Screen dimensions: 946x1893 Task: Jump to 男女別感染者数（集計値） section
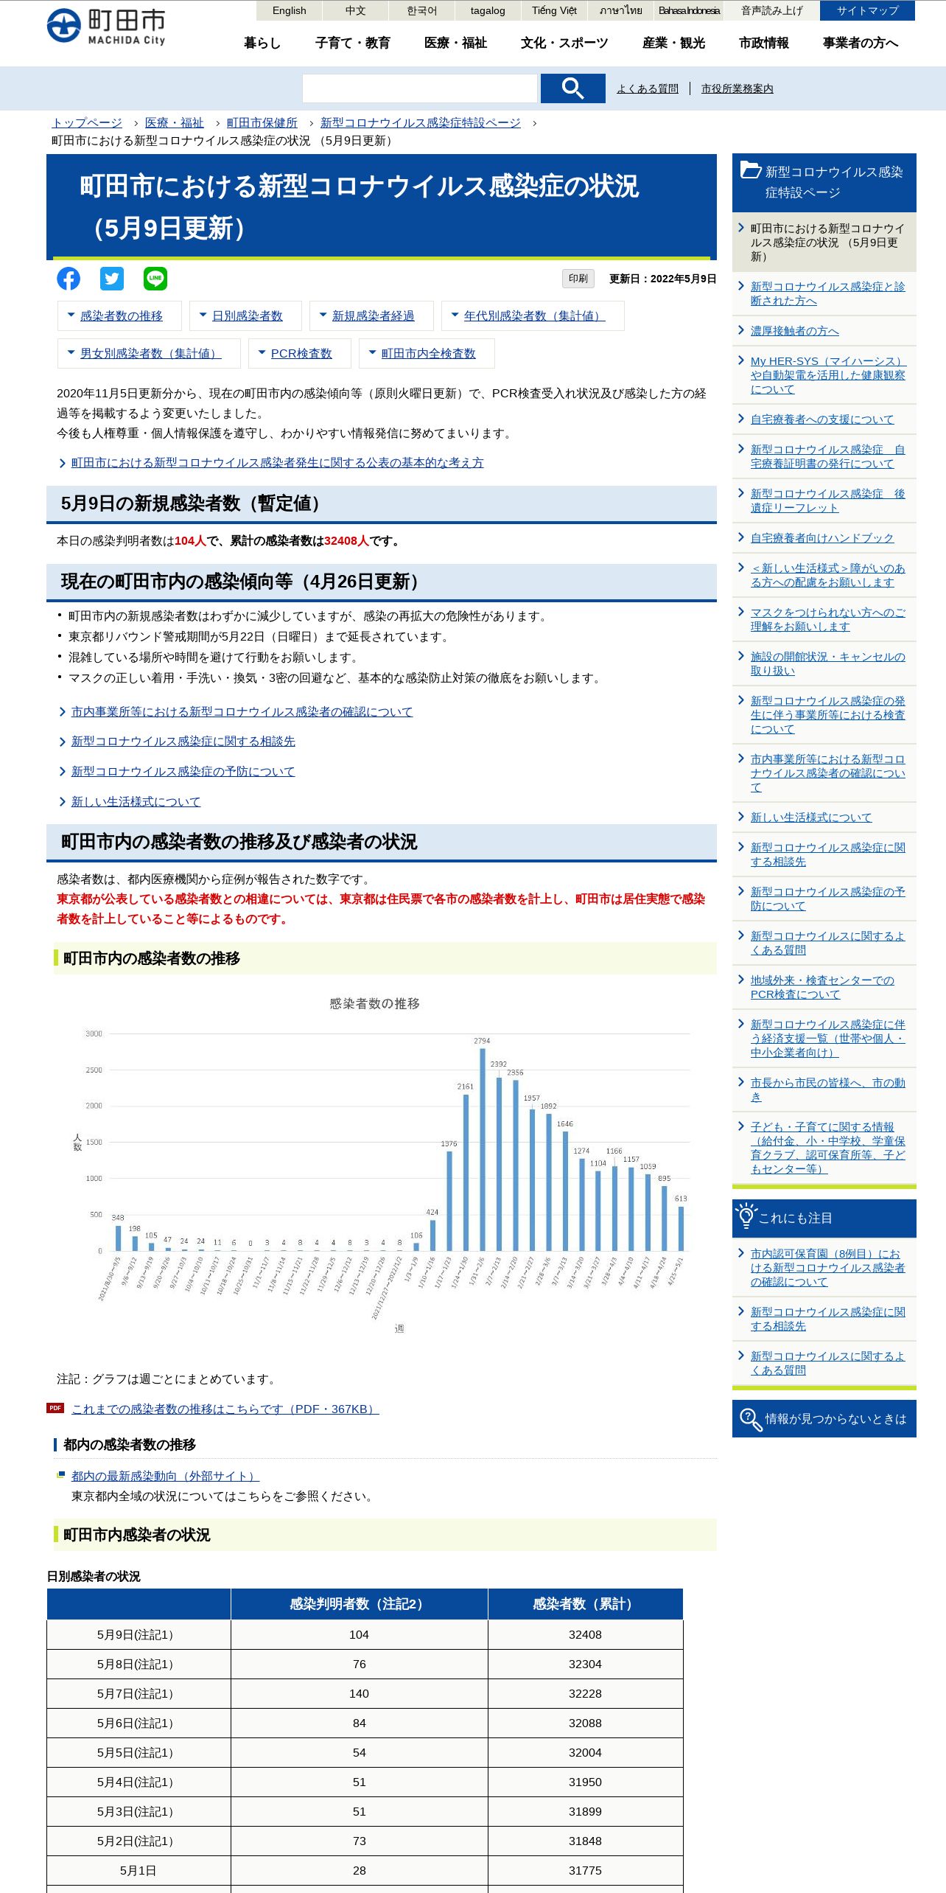(150, 353)
